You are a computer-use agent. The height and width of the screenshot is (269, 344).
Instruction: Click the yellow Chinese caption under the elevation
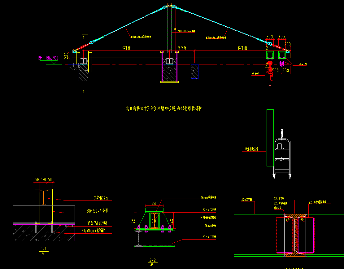[x=164, y=108]
